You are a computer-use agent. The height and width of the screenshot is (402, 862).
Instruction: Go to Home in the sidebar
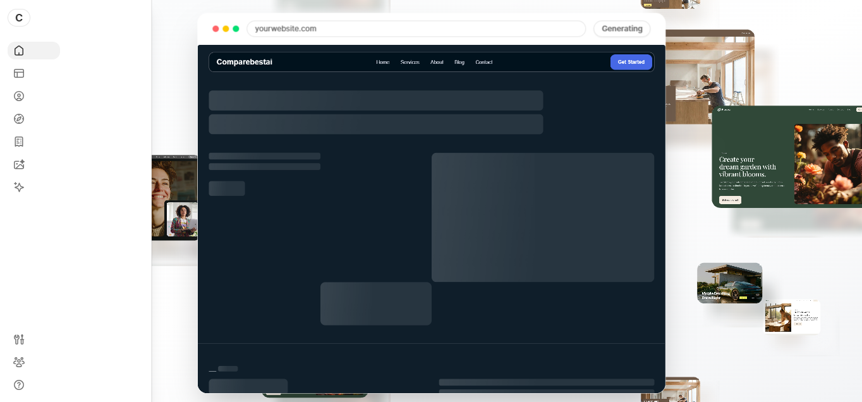pyautogui.click(x=33, y=51)
